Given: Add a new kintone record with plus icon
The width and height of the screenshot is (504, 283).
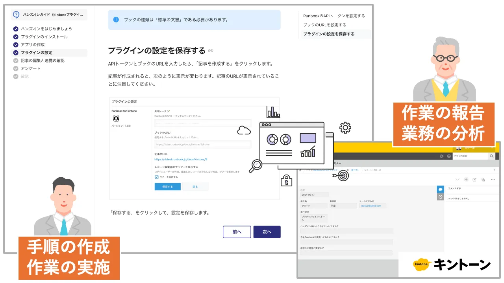Looking at the screenshot, I should coord(466,180).
